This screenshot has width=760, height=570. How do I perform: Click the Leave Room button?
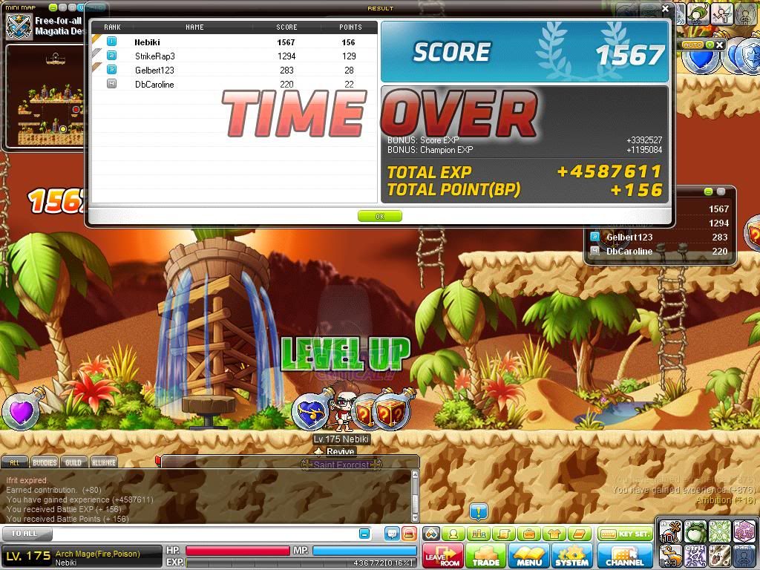(x=443, y=555)
